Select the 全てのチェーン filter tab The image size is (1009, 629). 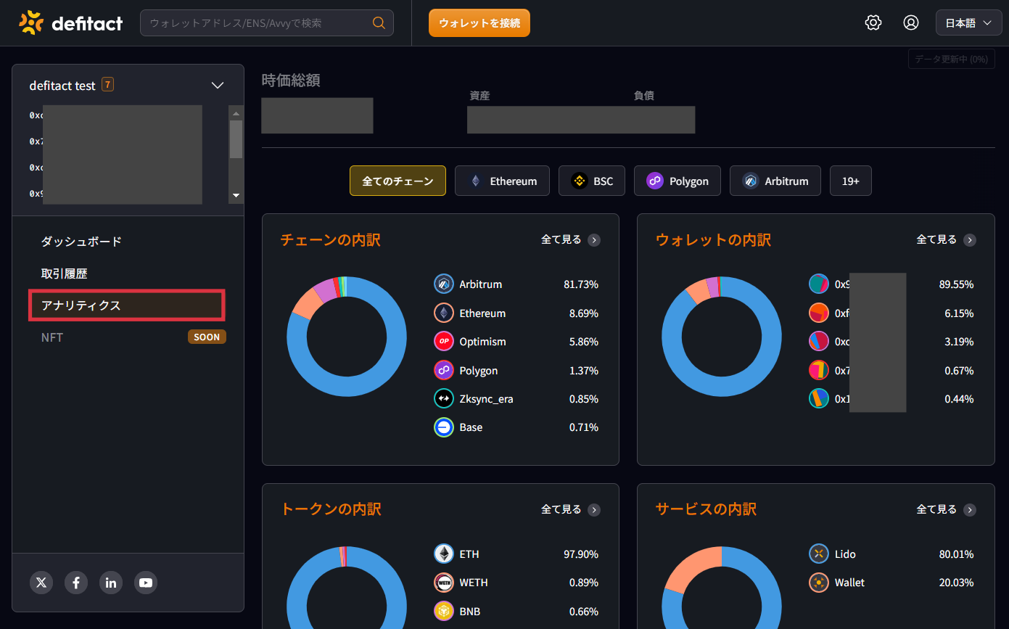pos(398,181)
